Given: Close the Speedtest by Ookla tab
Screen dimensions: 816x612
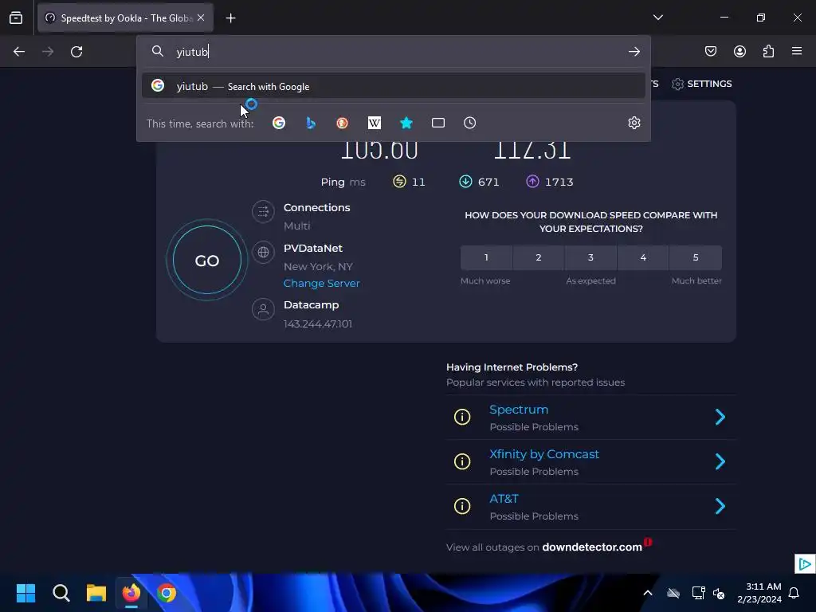Looking at the screenshot, I should 201,18.
